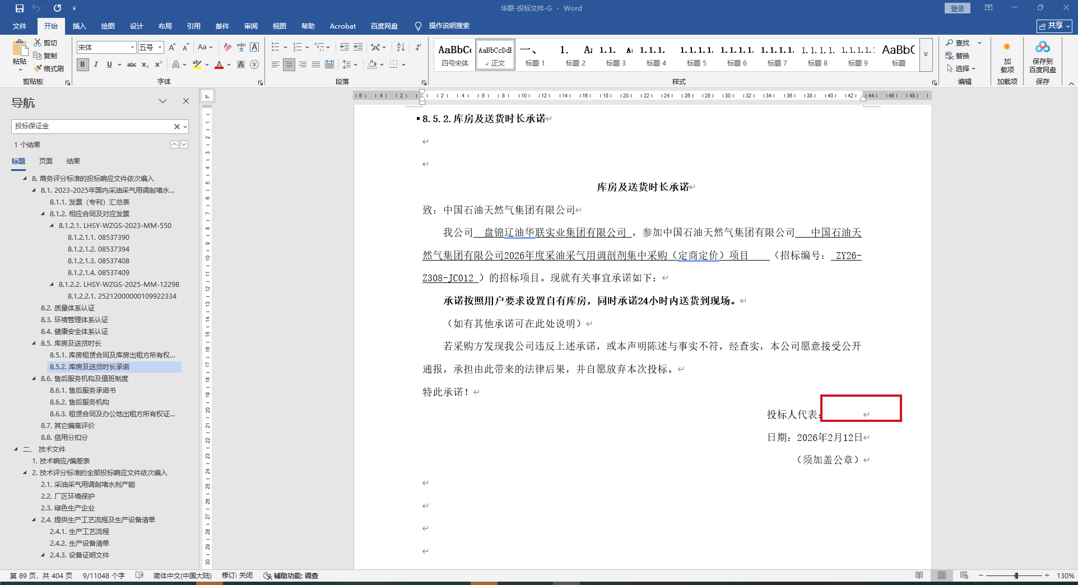Click the save icon in quick access toolbar

20,8
